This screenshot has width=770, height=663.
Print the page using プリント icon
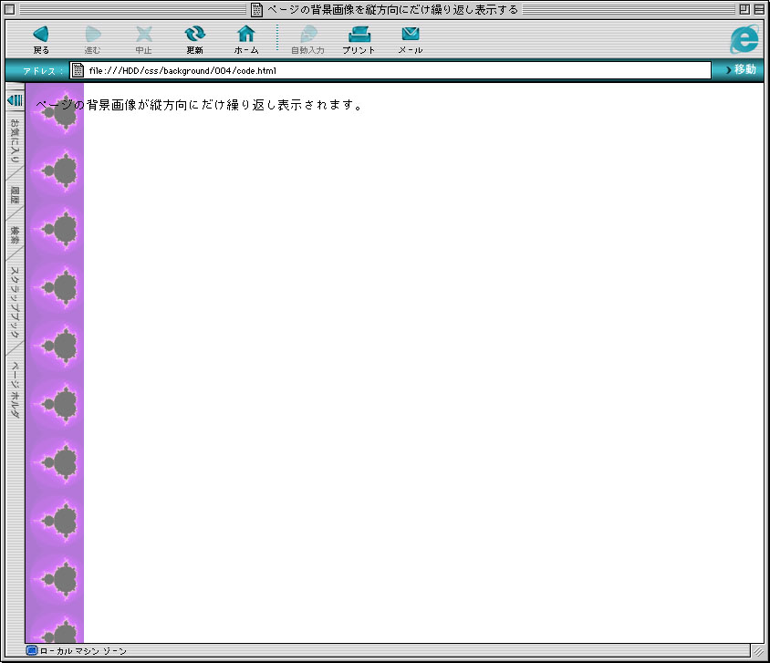(359, 35)
